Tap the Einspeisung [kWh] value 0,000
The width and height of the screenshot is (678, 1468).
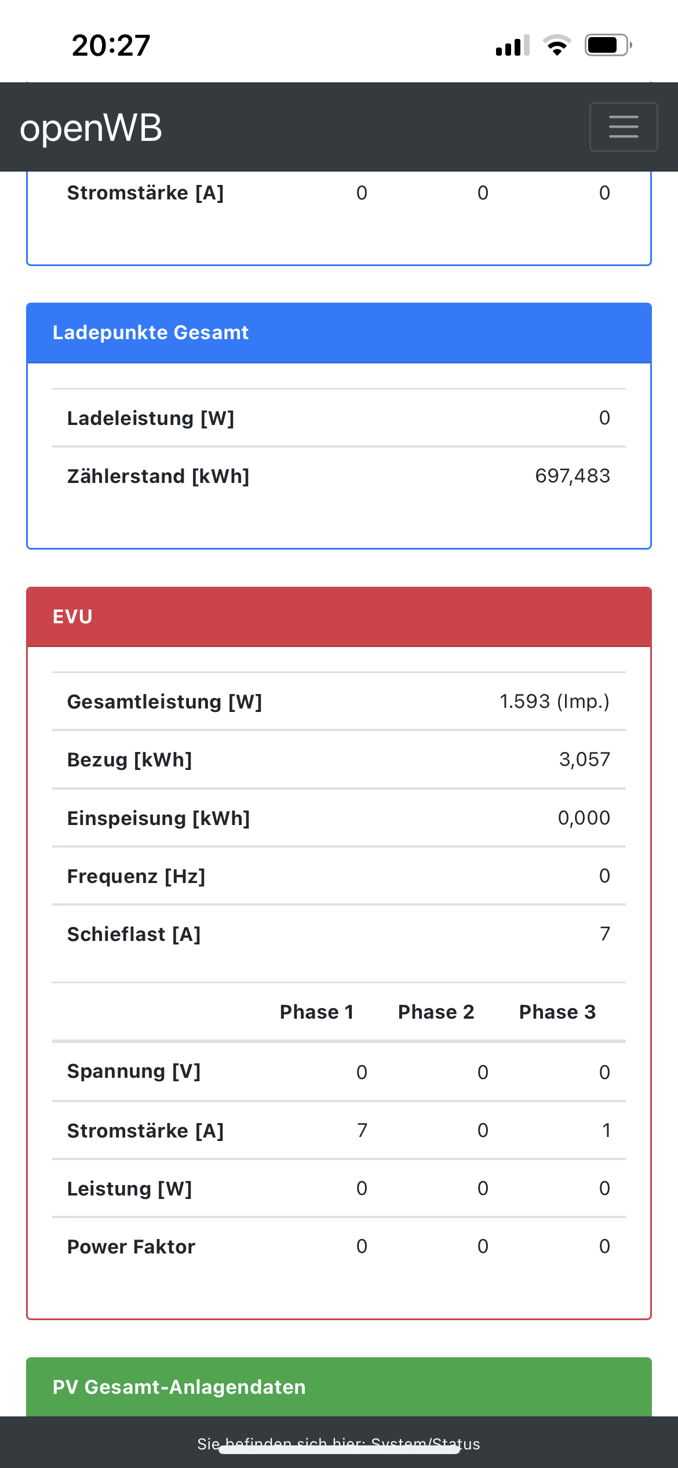584,818
